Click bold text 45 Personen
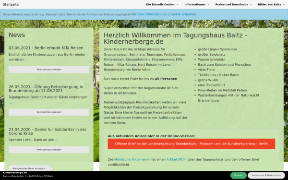 pos(166,79)
